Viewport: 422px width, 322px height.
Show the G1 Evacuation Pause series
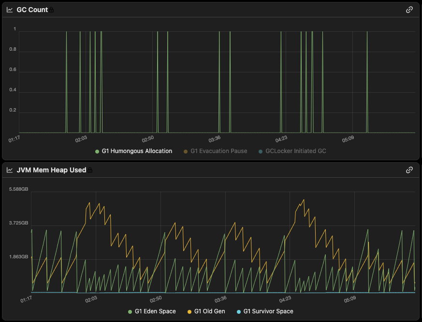point(215,151)
